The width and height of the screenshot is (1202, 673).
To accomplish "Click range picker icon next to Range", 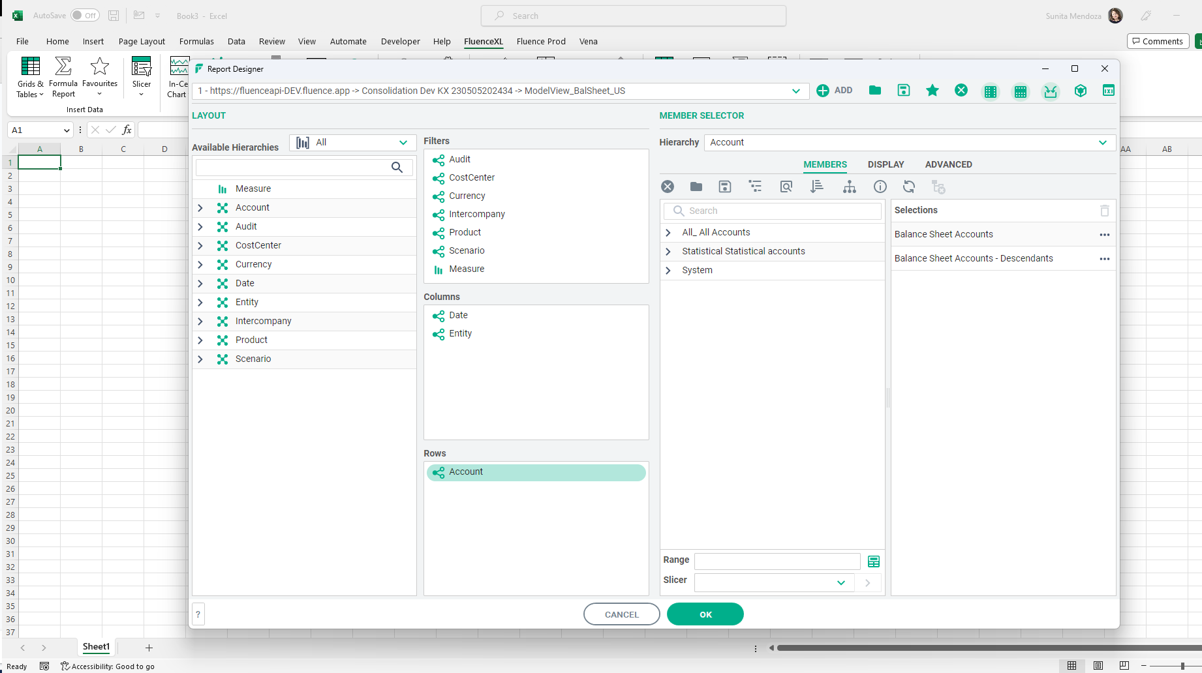I will pos(874,561).
